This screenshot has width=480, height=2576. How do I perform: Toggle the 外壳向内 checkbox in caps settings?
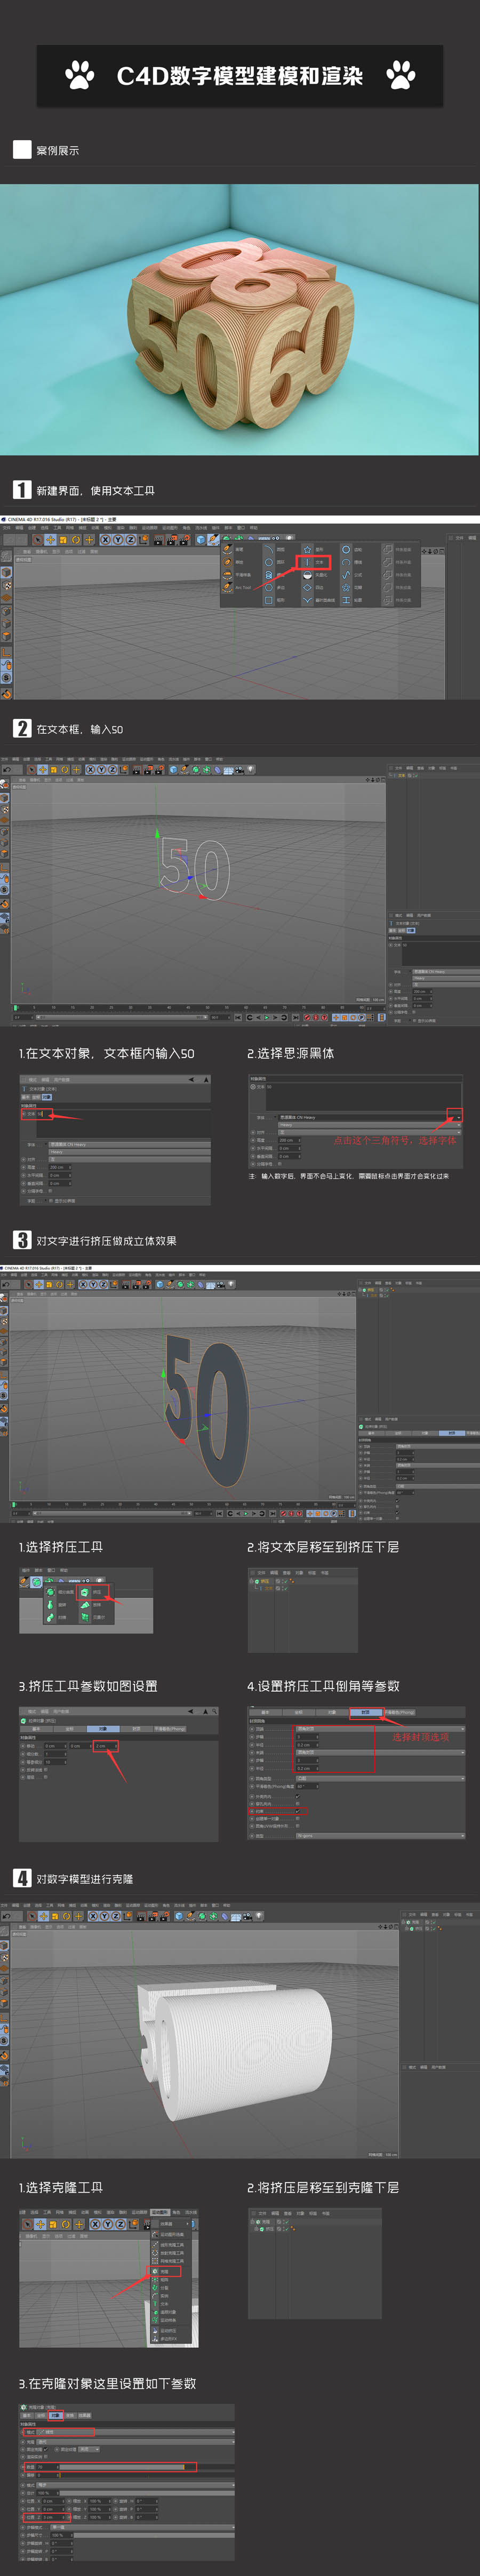[298, 1796]
